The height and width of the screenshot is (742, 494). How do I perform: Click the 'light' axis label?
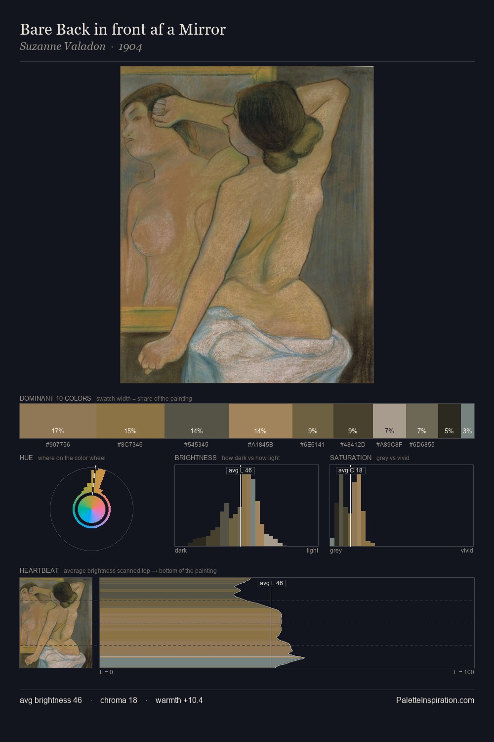click(312, 551)
